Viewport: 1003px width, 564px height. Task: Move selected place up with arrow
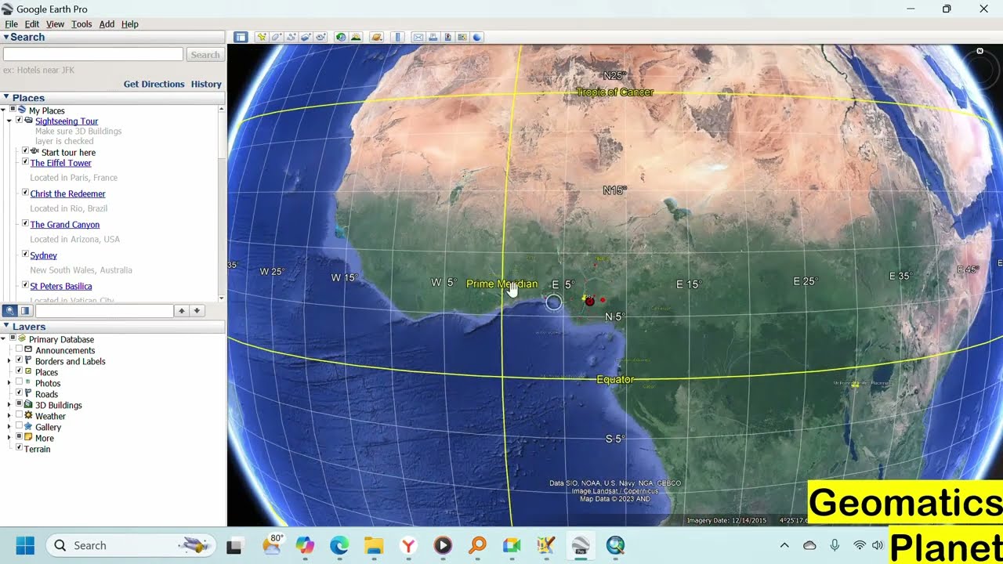click(x=181, y=311)
